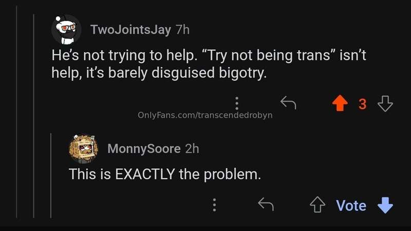Downvote TwoJointsJay's comment
This screenshot has height=231, width=411.
pyautogui.click(x=385, y=104)
